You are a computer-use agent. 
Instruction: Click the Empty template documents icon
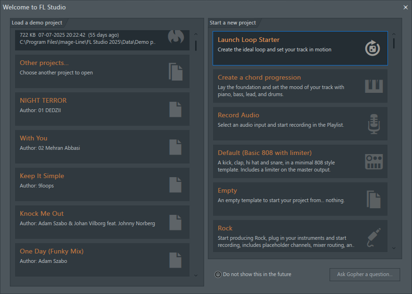tap(374, 199)
